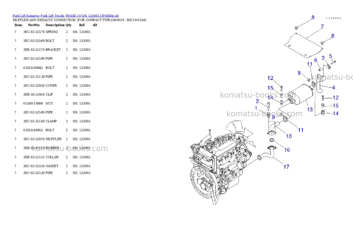Select part number 3EC-03-52530

(34, 173)
